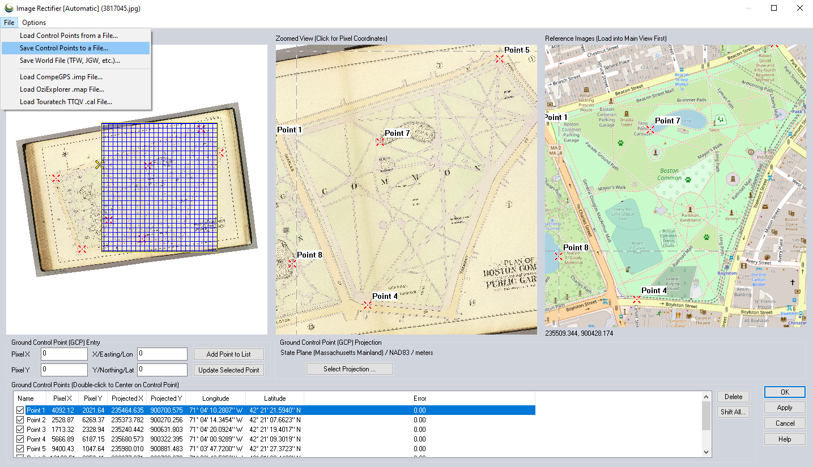Uncheck the Point 3 checkbox
The width and height of the screenshot is (813, 467).
coord(20,430)
